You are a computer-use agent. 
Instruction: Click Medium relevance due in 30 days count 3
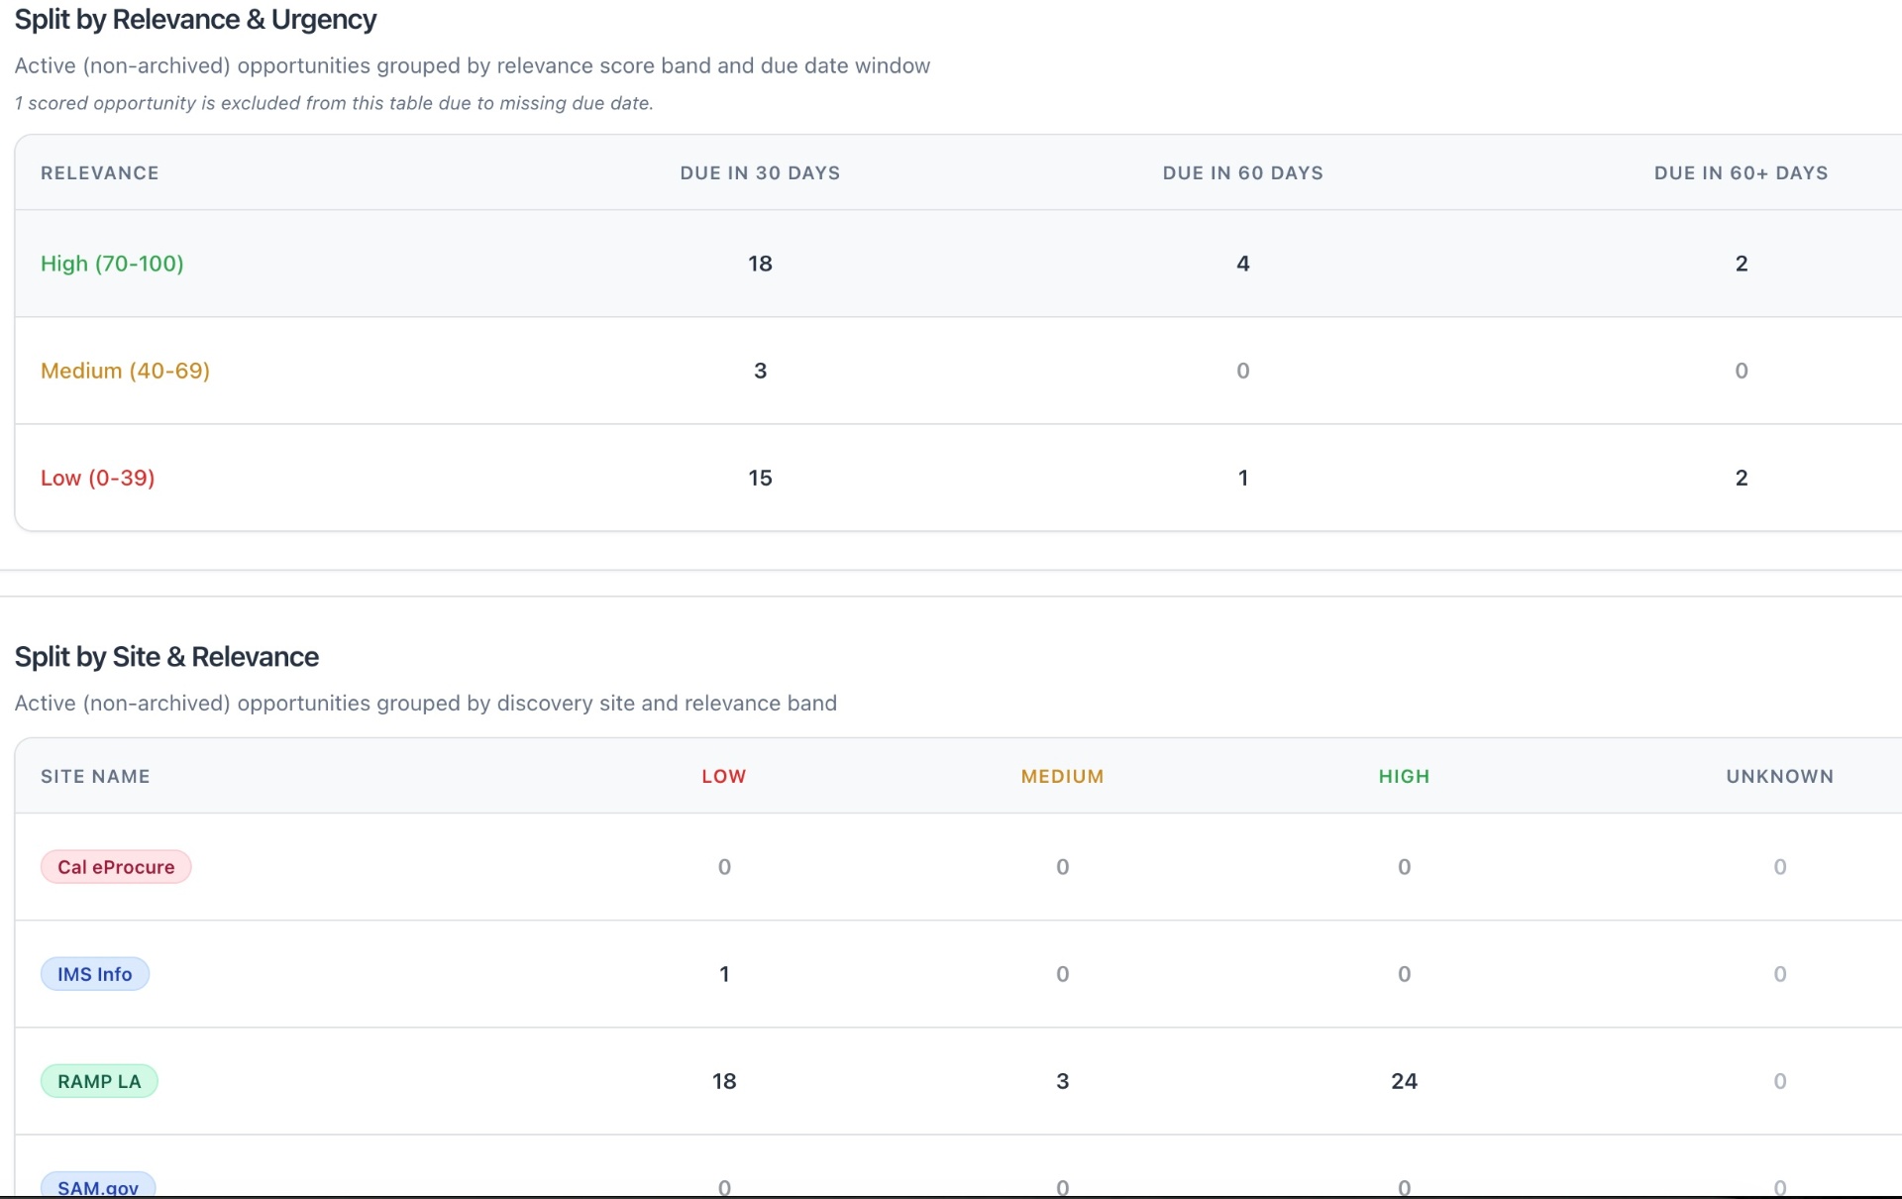coord(760,371)
